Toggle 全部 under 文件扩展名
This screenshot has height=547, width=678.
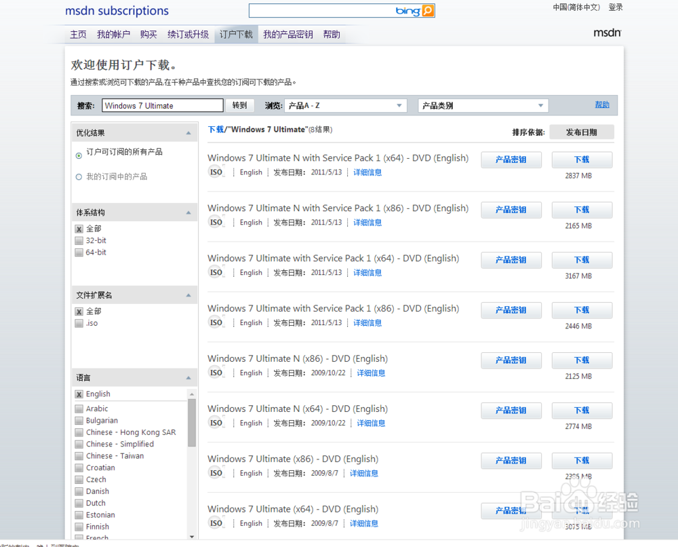(79, 312)
